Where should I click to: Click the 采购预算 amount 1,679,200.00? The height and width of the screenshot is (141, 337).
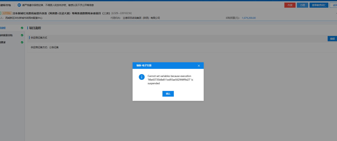249,18
